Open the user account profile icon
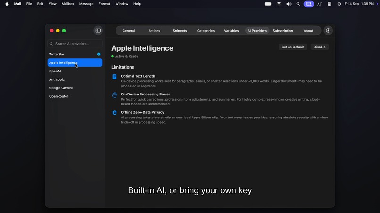The image size is (380, 213). 328,31
